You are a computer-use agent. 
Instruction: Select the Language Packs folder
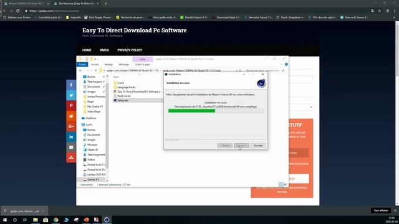pos(126,87)
